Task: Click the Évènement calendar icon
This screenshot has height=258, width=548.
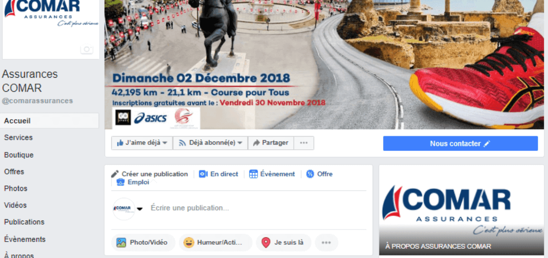Action: pos(253,174)
